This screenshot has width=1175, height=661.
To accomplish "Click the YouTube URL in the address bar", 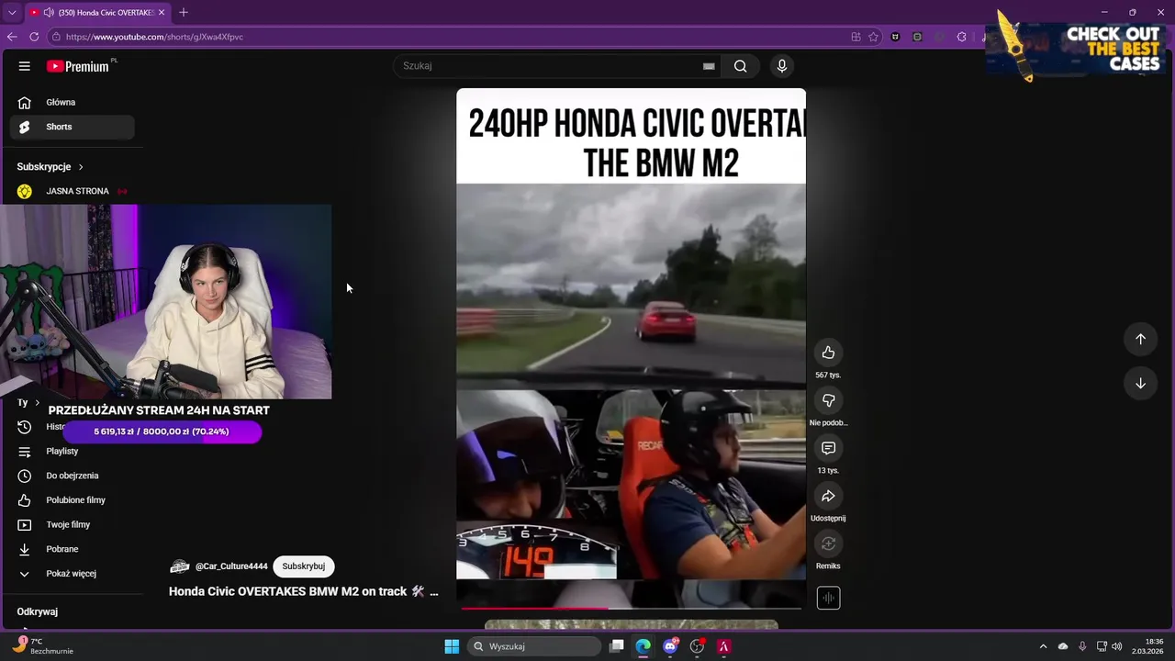I will pyautogui.click(x=154, y=37).
